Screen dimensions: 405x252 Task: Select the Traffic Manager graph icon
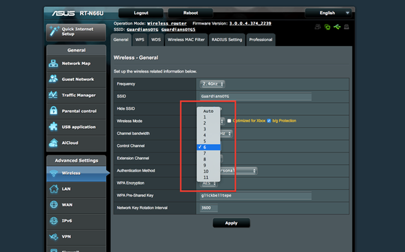point(53,95)
